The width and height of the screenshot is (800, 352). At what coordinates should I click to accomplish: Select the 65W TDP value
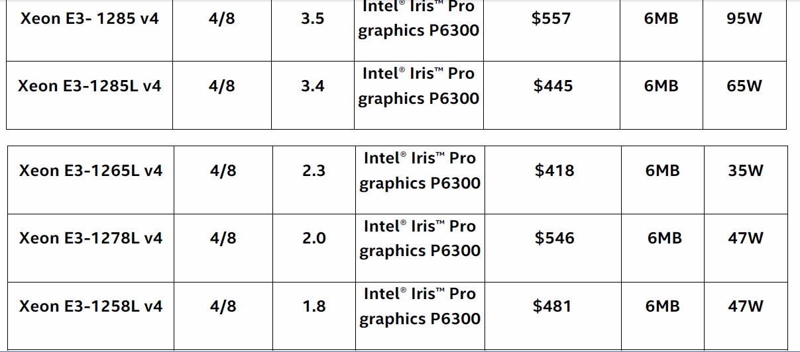tap(744, 86)
